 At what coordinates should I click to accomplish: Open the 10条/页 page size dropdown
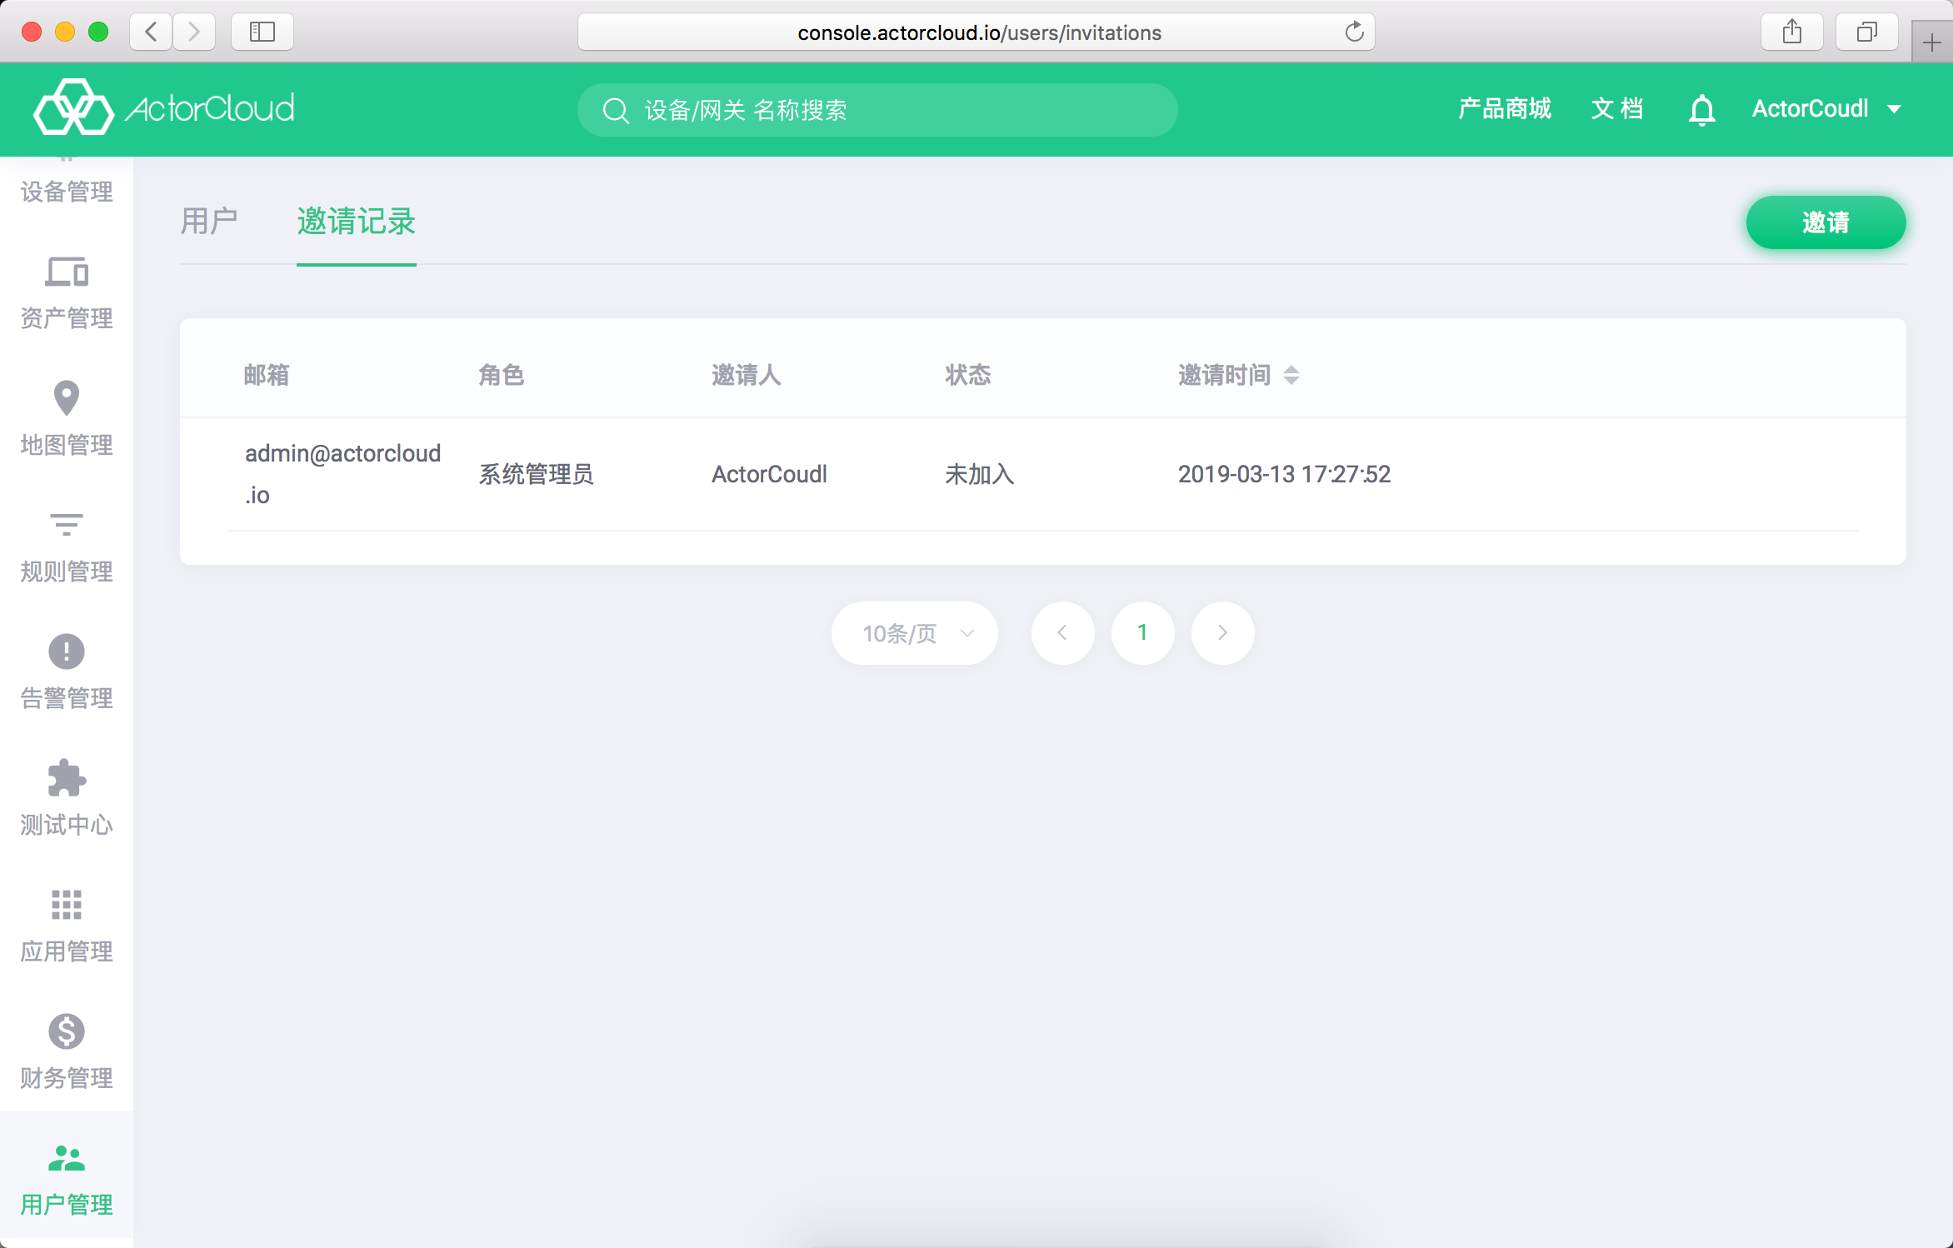tap(915, 633)
